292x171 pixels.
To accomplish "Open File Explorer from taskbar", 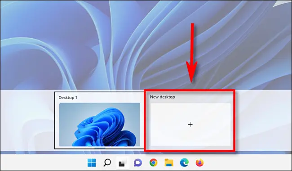I will (169, 162).
